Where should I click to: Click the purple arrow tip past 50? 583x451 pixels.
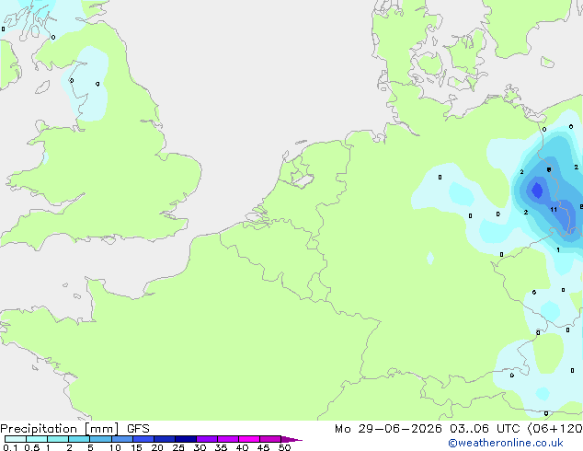tap(291, 439)
